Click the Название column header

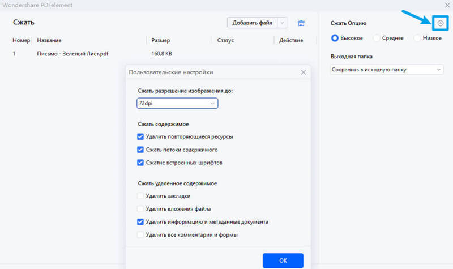[49, 40]
